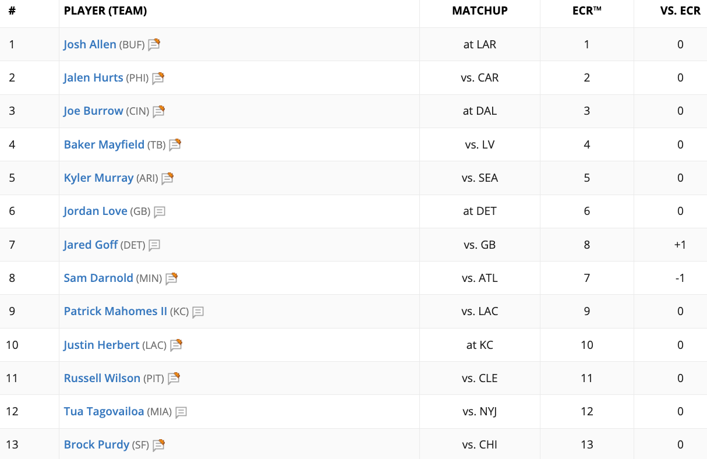The image size is (707, 459).
Task: Click the comment icon by Tua Tagovailoa
Action: 181,412
